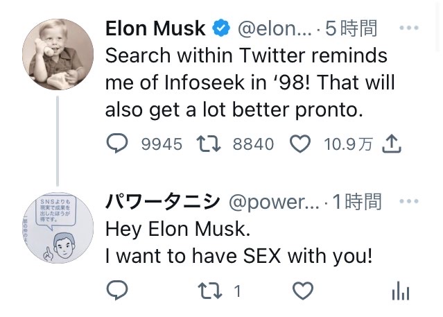
Task: Click the @elon... username handle
Action: [274, 29]
